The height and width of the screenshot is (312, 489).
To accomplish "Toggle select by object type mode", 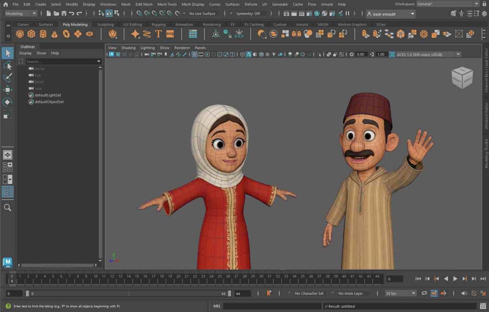I will tap(109, 13).
